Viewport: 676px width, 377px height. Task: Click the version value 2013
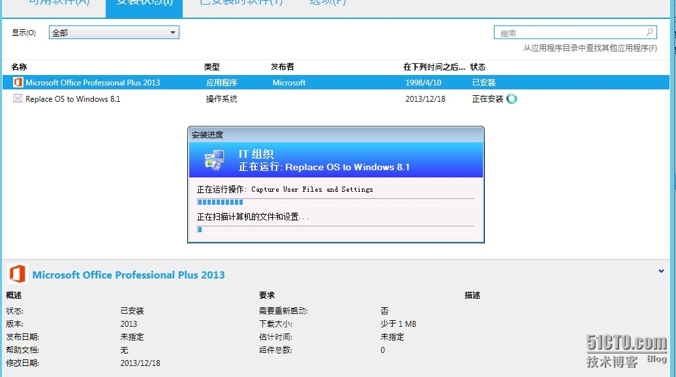[x=129, y=324]
